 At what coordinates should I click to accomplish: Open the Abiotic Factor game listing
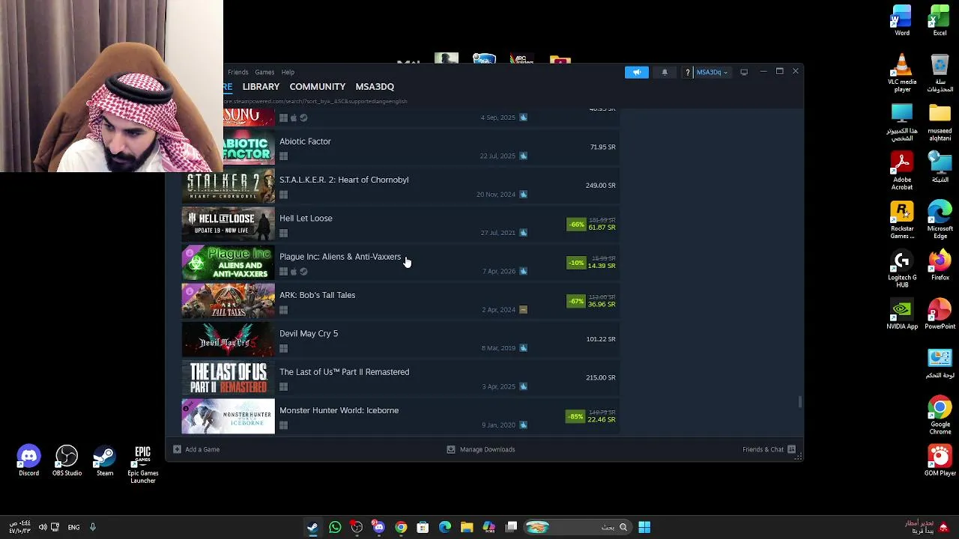(x=400, y=147)
